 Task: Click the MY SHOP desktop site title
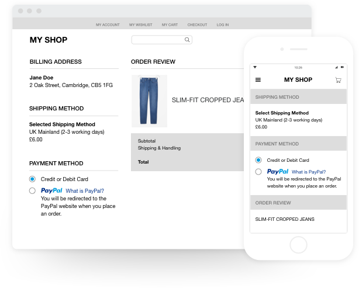point(49,40)
